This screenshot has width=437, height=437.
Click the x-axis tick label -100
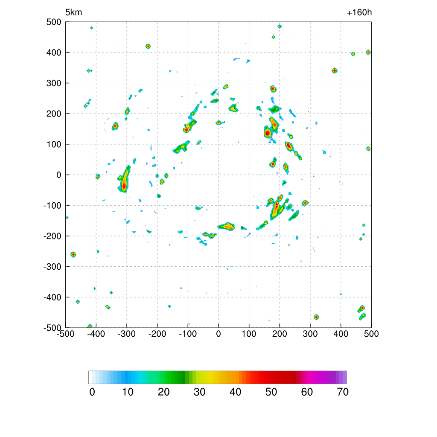click(188, 334)
